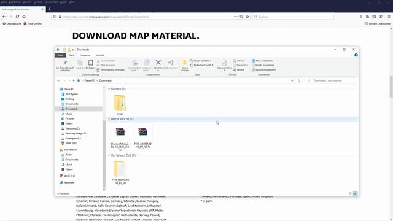The height and width of the screenshot is (221, 393).
Task: Collapse the Gestern (1) group
Action: click(109, 89)
